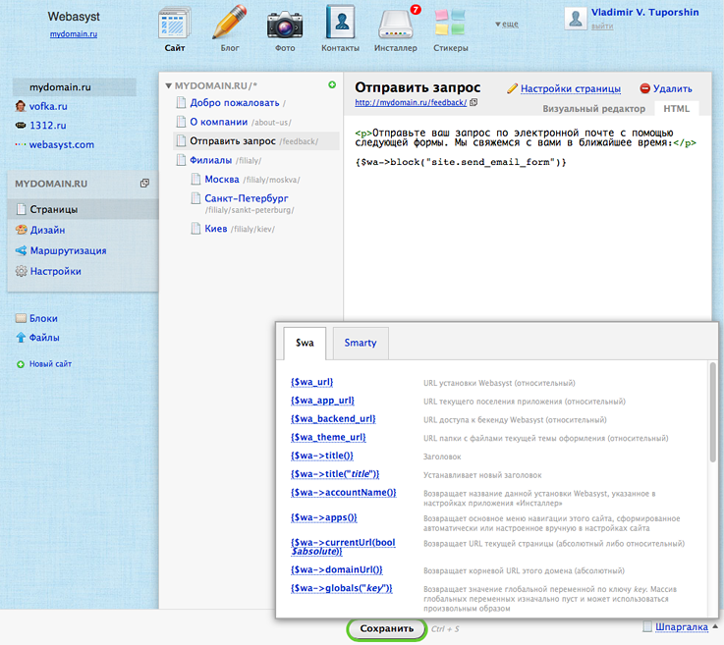Open mydomain.ru link under Webasyst
The height and width of the screenshot is (645, 724).
coord(74,33)
